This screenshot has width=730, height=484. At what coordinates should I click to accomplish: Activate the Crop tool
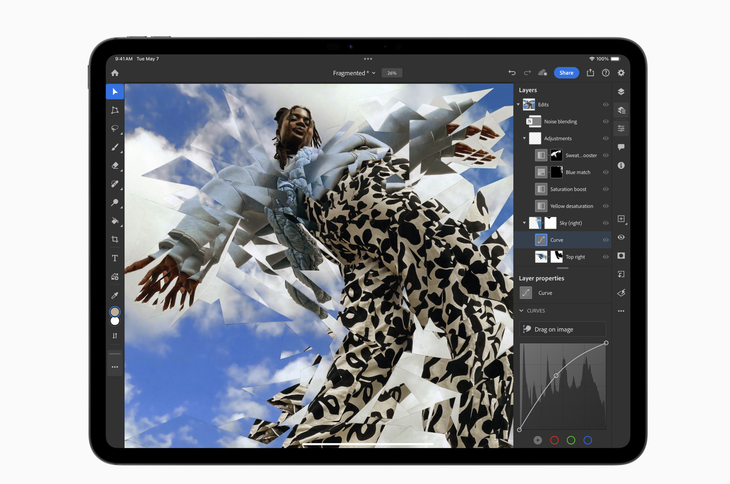(115, 239)
